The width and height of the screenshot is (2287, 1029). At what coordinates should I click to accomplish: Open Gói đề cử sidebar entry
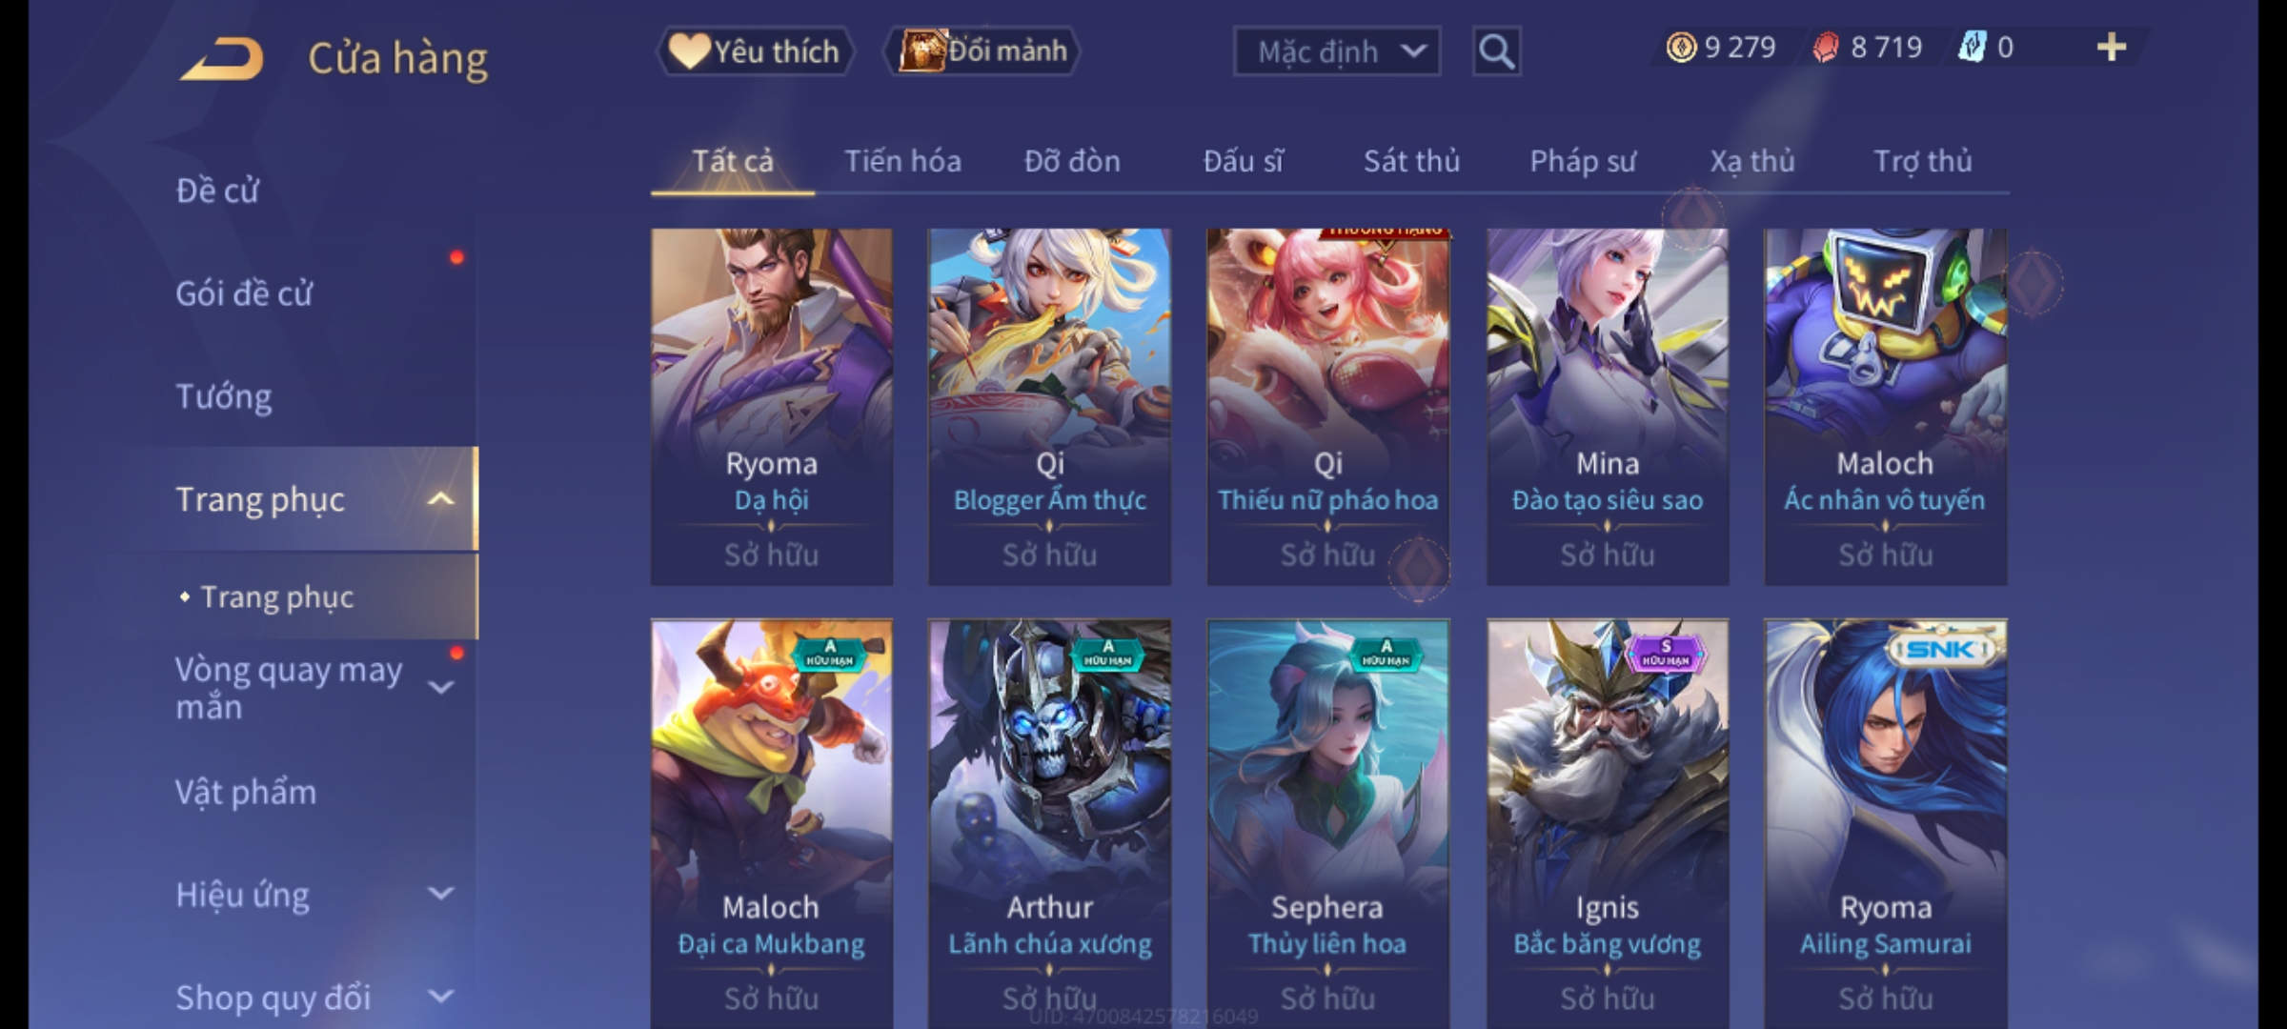coord(244,293)
